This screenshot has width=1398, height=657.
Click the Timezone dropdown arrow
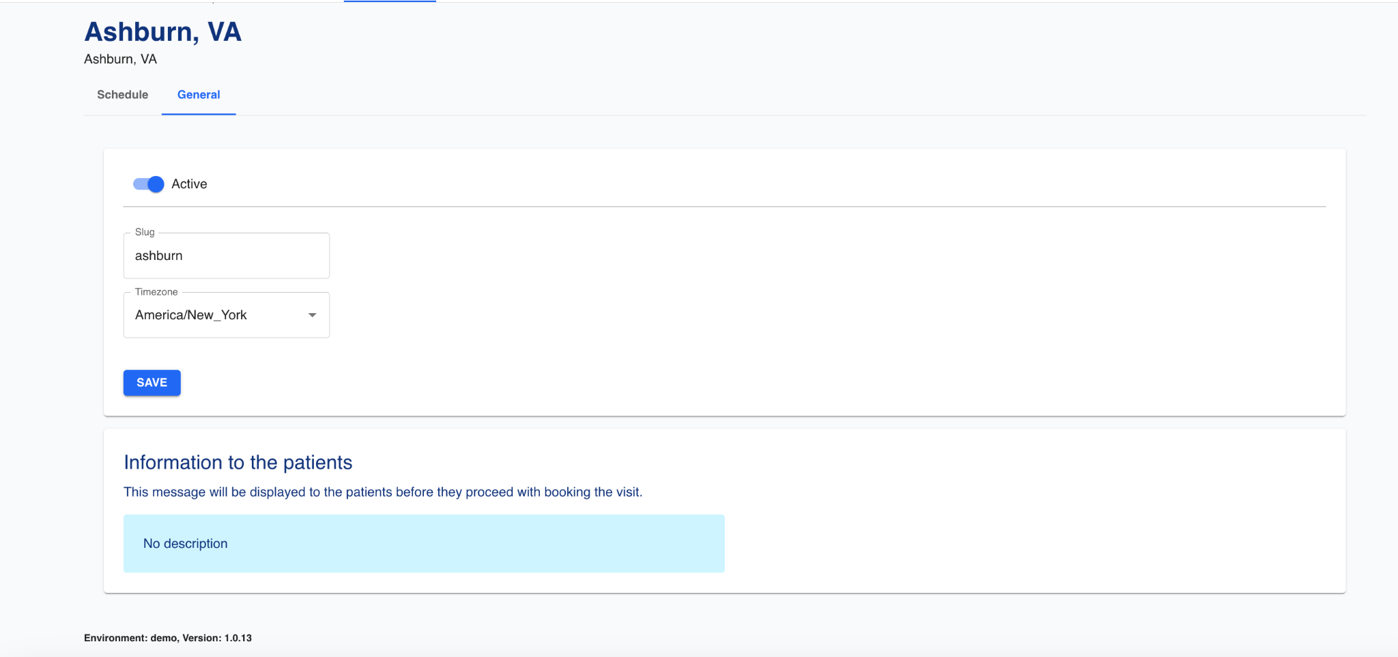click(312, 315)
